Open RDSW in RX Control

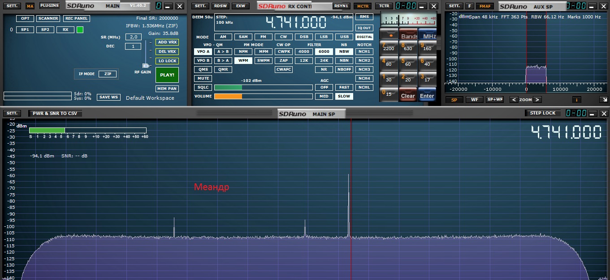[220, 6]
